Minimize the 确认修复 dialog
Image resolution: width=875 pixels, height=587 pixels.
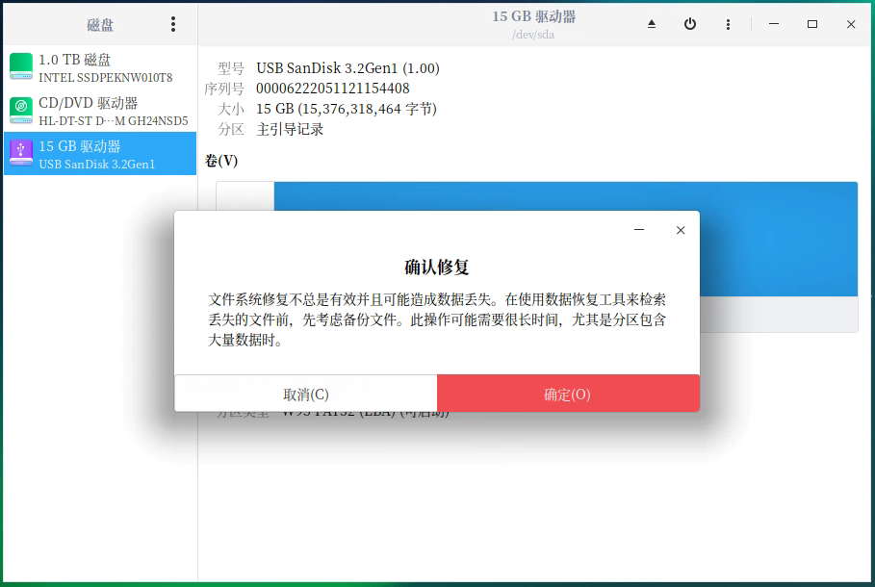click(x=639, y=230)
